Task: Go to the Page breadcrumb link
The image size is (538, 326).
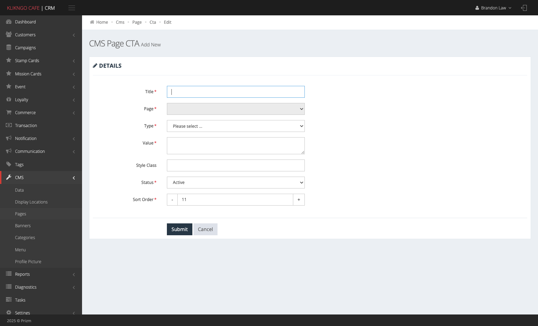Action: point(137,22)
